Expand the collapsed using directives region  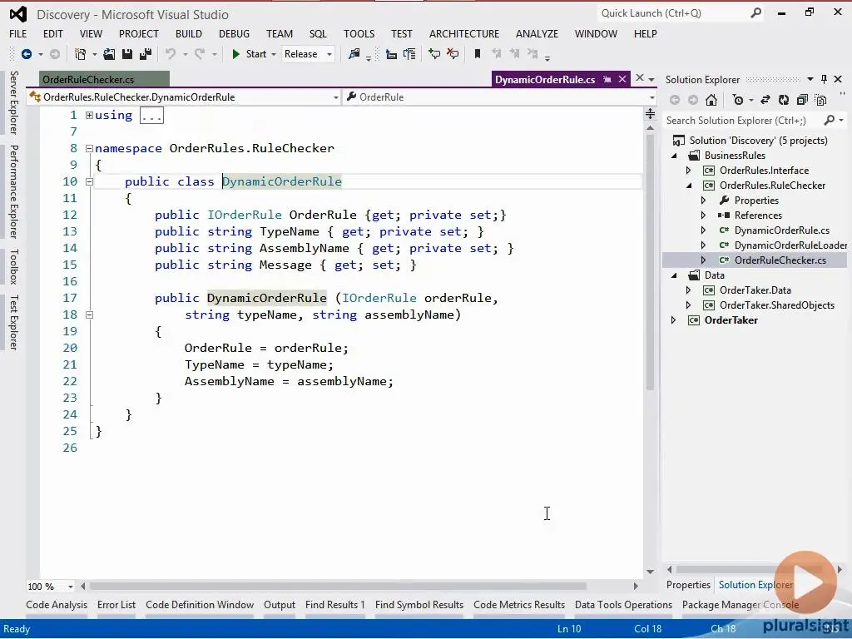pyautogui.click(x=89, y=116)
